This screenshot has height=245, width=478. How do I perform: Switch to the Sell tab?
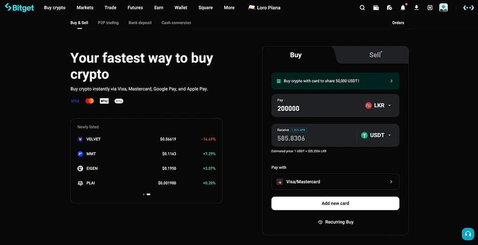[375, 55]
